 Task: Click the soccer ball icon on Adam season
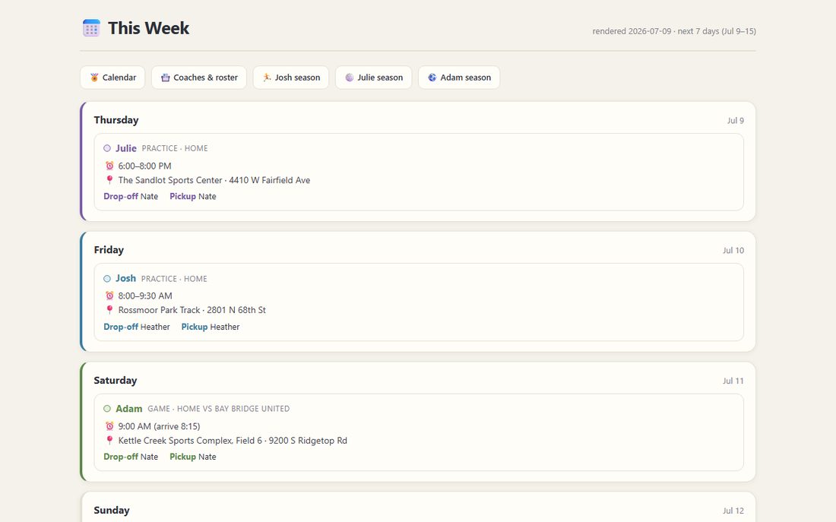432,78
